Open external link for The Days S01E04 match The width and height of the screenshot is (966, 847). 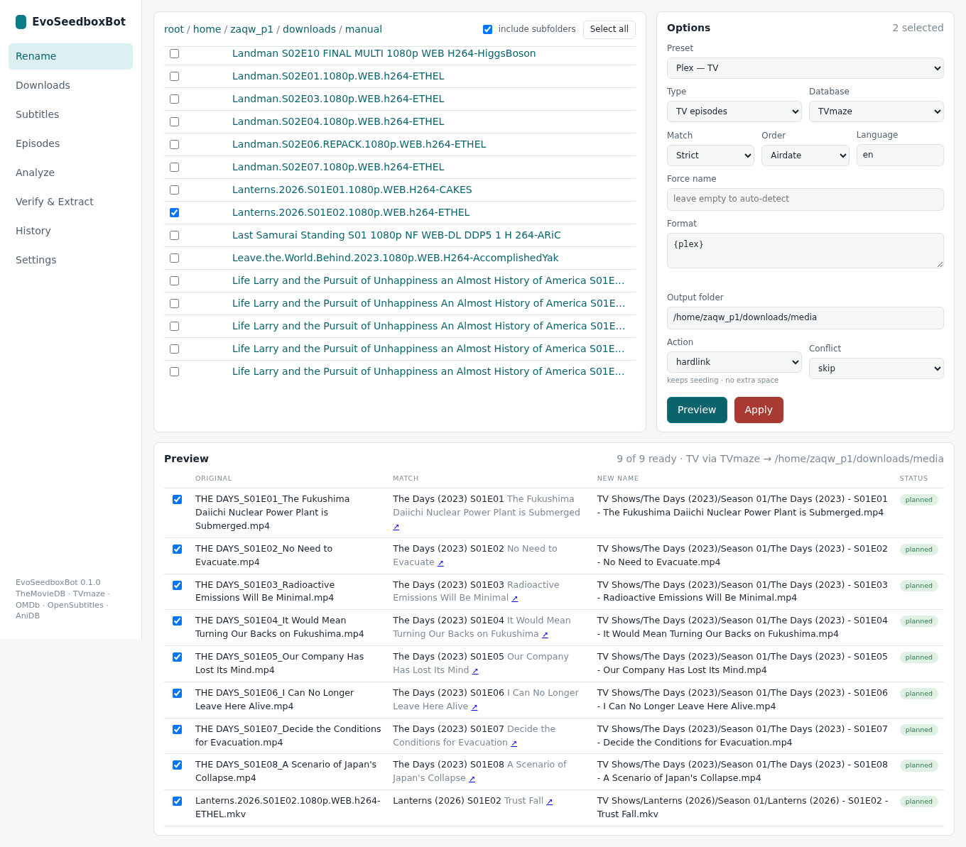click(x=545, y=635)
